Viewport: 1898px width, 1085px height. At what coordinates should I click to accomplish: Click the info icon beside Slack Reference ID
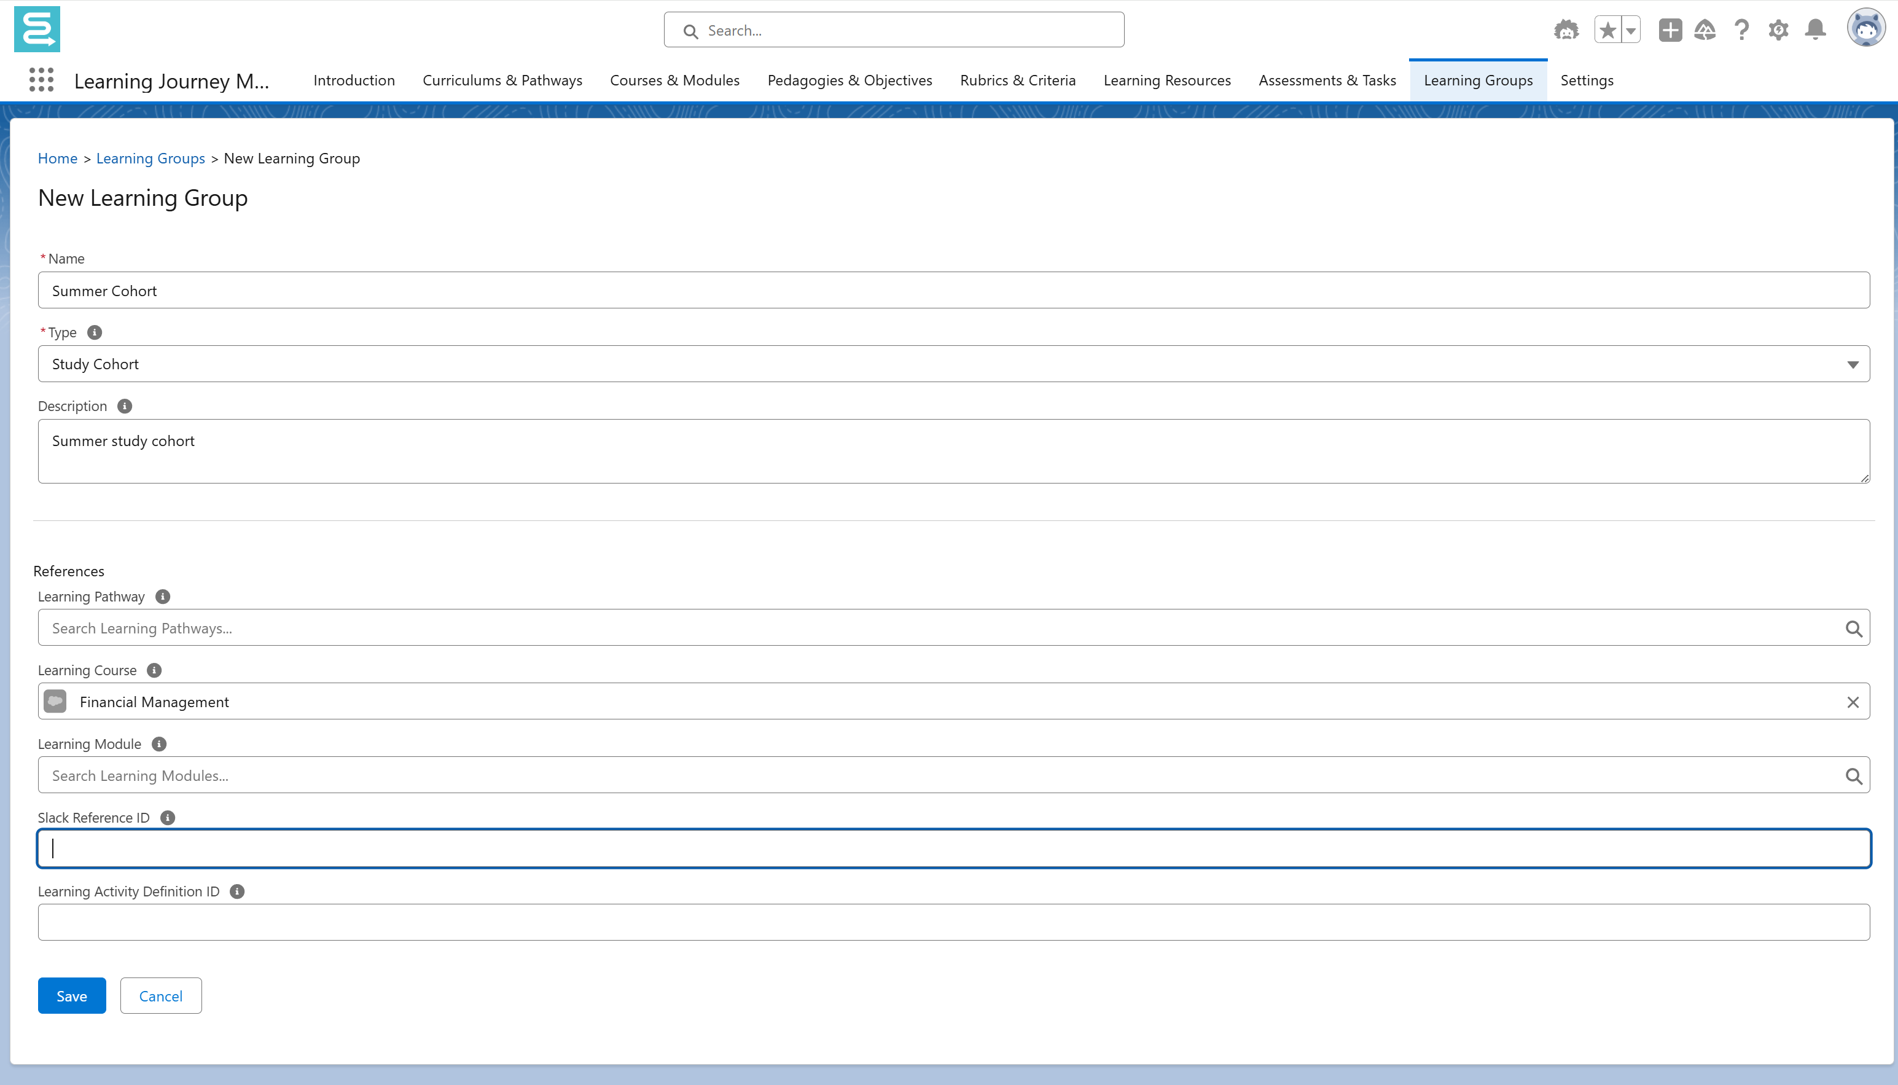click(x=168, y=818)
